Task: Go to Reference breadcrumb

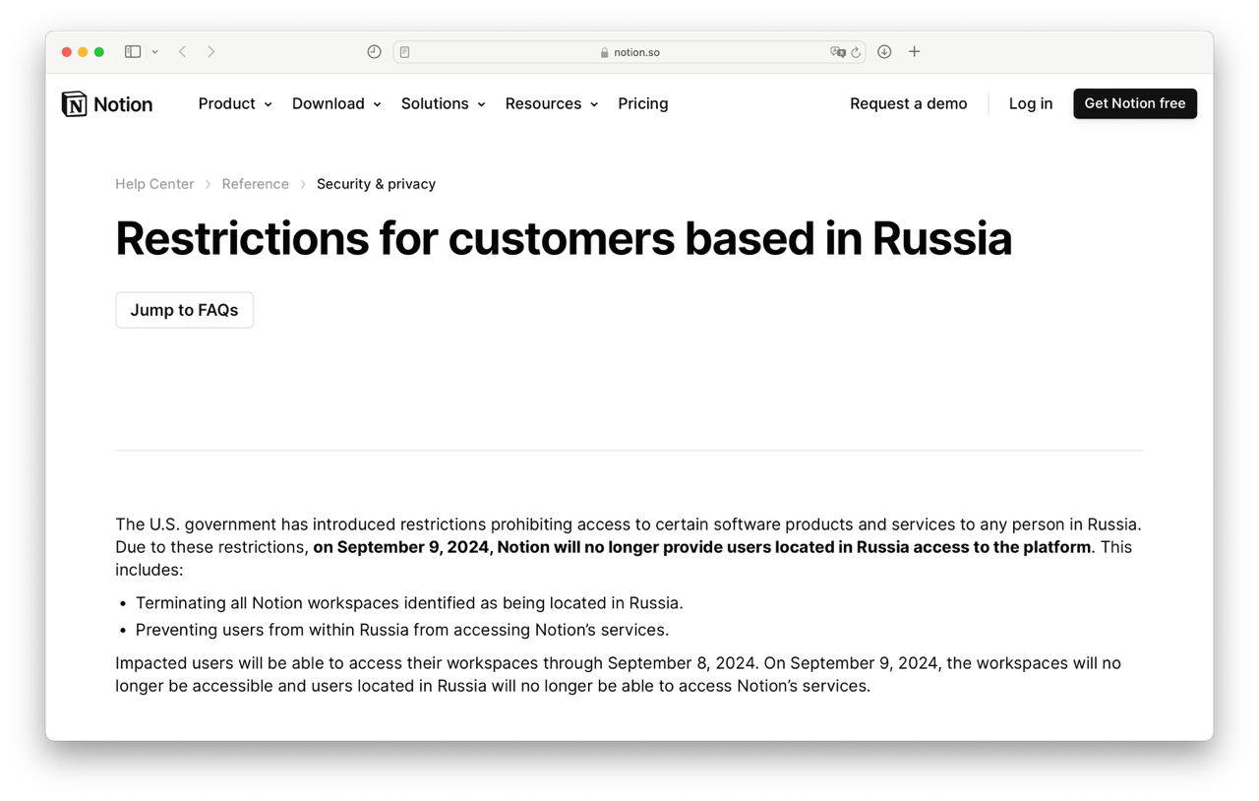Action: coord(255,184)
